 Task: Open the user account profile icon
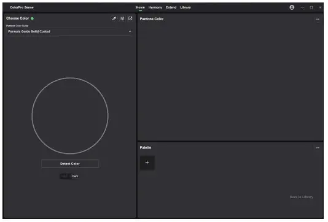[x=292, y=7]
